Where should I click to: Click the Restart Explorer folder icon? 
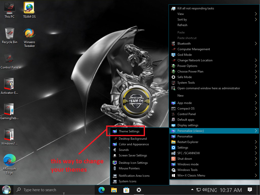click(x=173, y=142)
